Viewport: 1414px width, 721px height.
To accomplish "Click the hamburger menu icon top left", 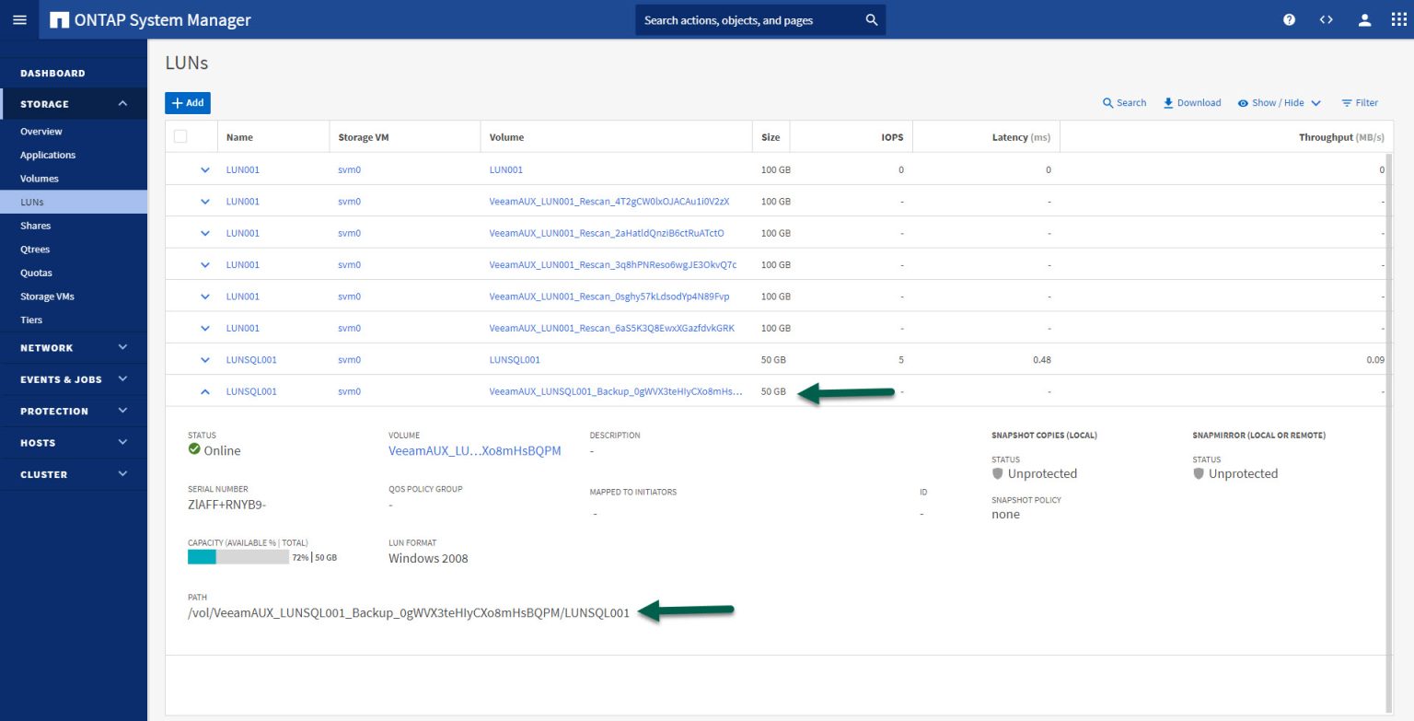I will click(19, 18).
